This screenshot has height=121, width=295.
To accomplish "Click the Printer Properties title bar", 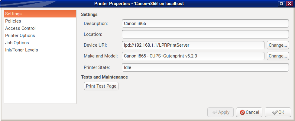I will 139,4.
